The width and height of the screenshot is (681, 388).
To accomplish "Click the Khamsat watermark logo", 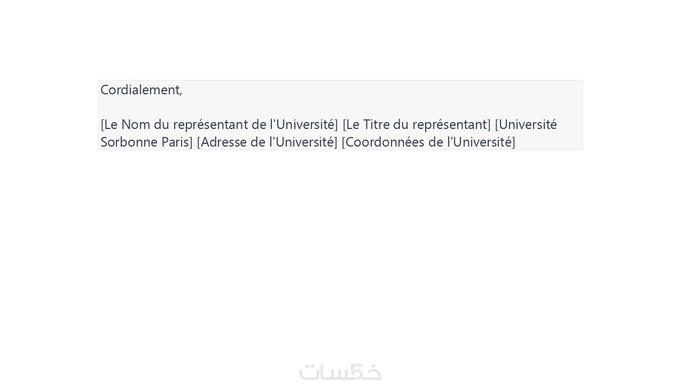I will pos(340,372).
